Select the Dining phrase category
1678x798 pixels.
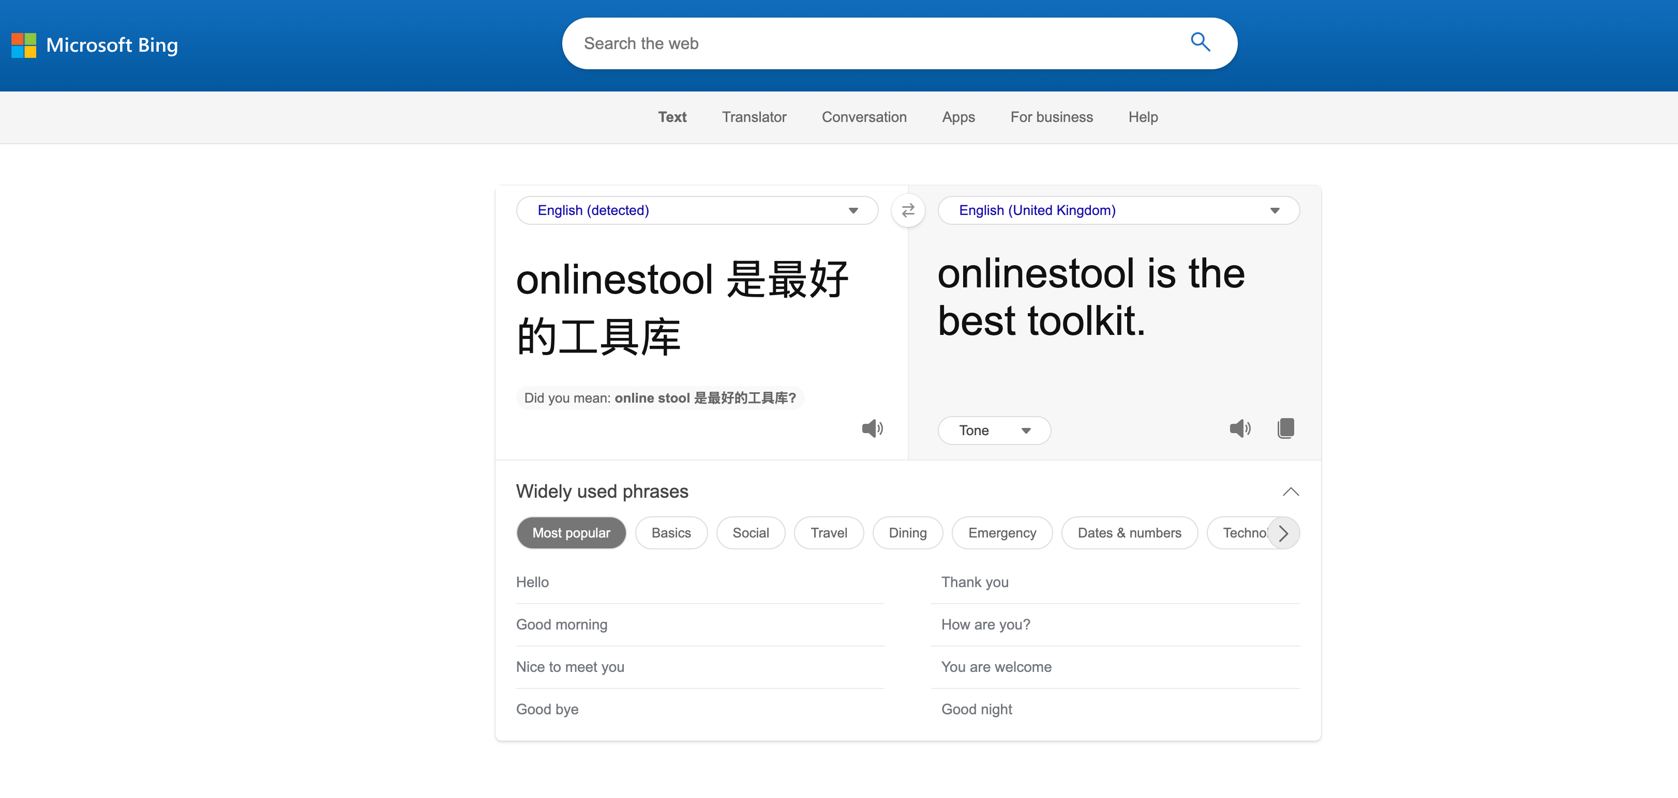point(907,533)
